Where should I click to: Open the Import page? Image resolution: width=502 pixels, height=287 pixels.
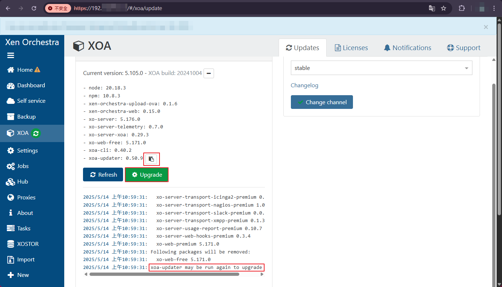coord(21,260)
